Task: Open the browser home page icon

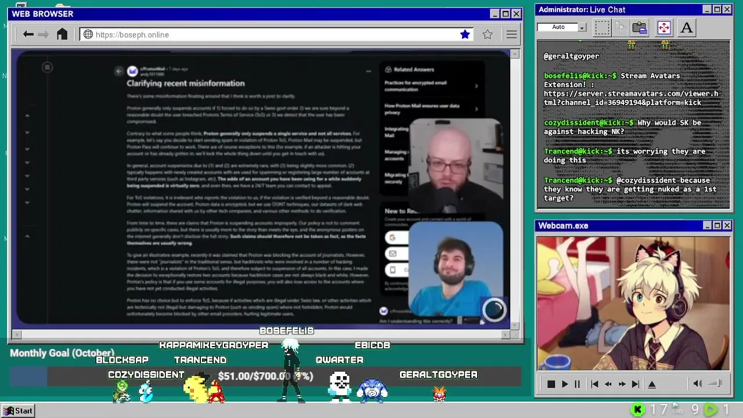Action: click(x=62, y=34)
